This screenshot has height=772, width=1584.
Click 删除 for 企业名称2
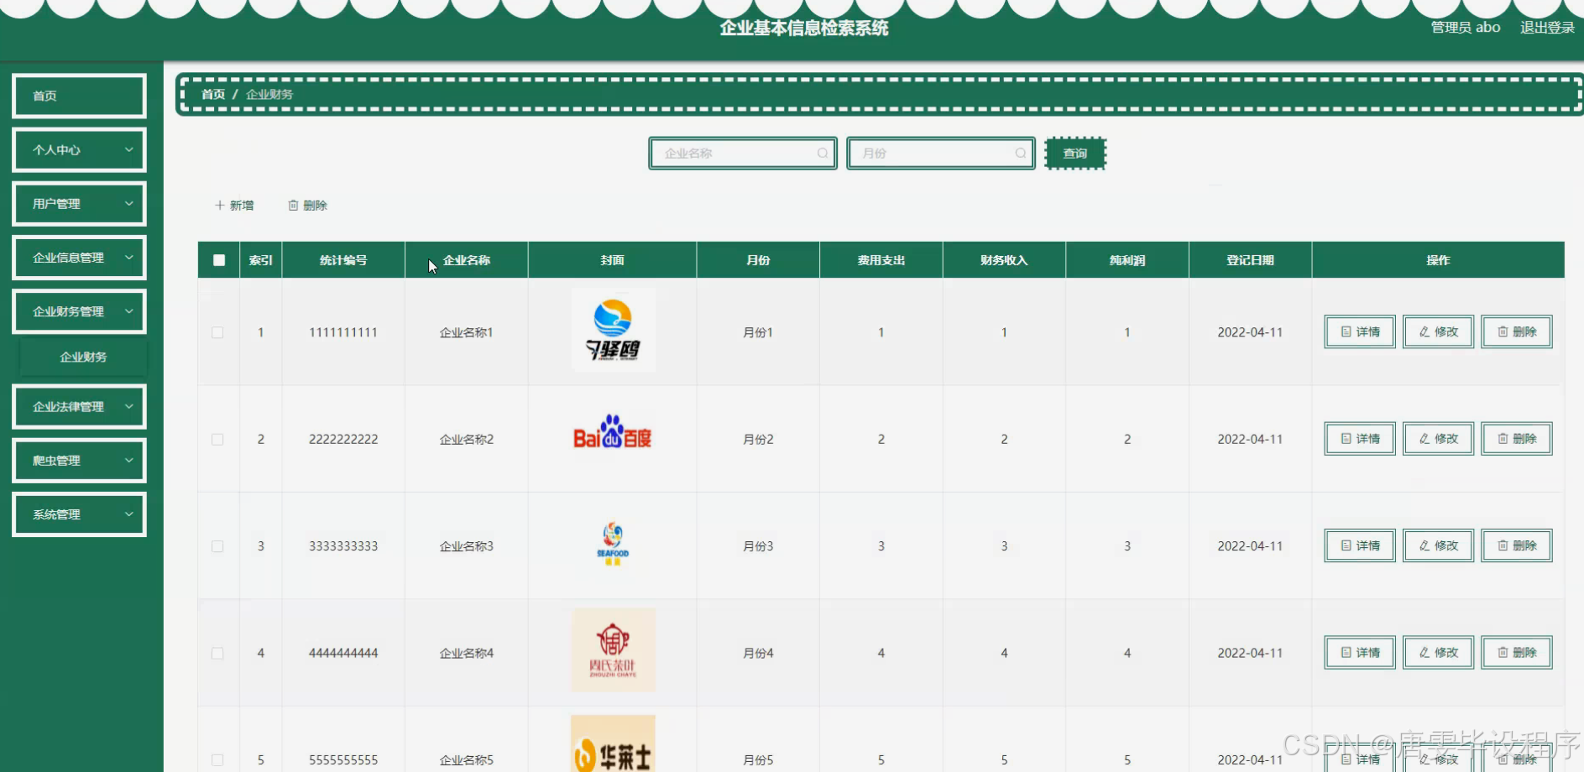click(x=1517, y=439)
